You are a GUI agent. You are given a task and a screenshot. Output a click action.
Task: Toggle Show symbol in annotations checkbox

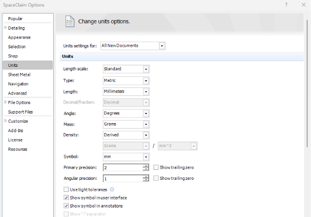point(66,205)
